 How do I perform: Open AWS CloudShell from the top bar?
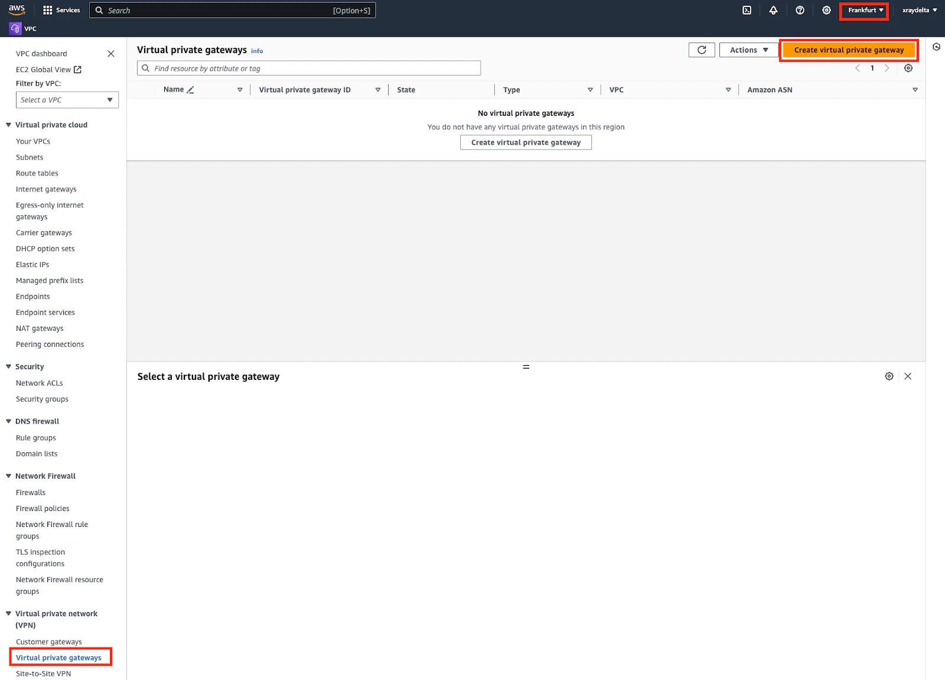[747, 10]
